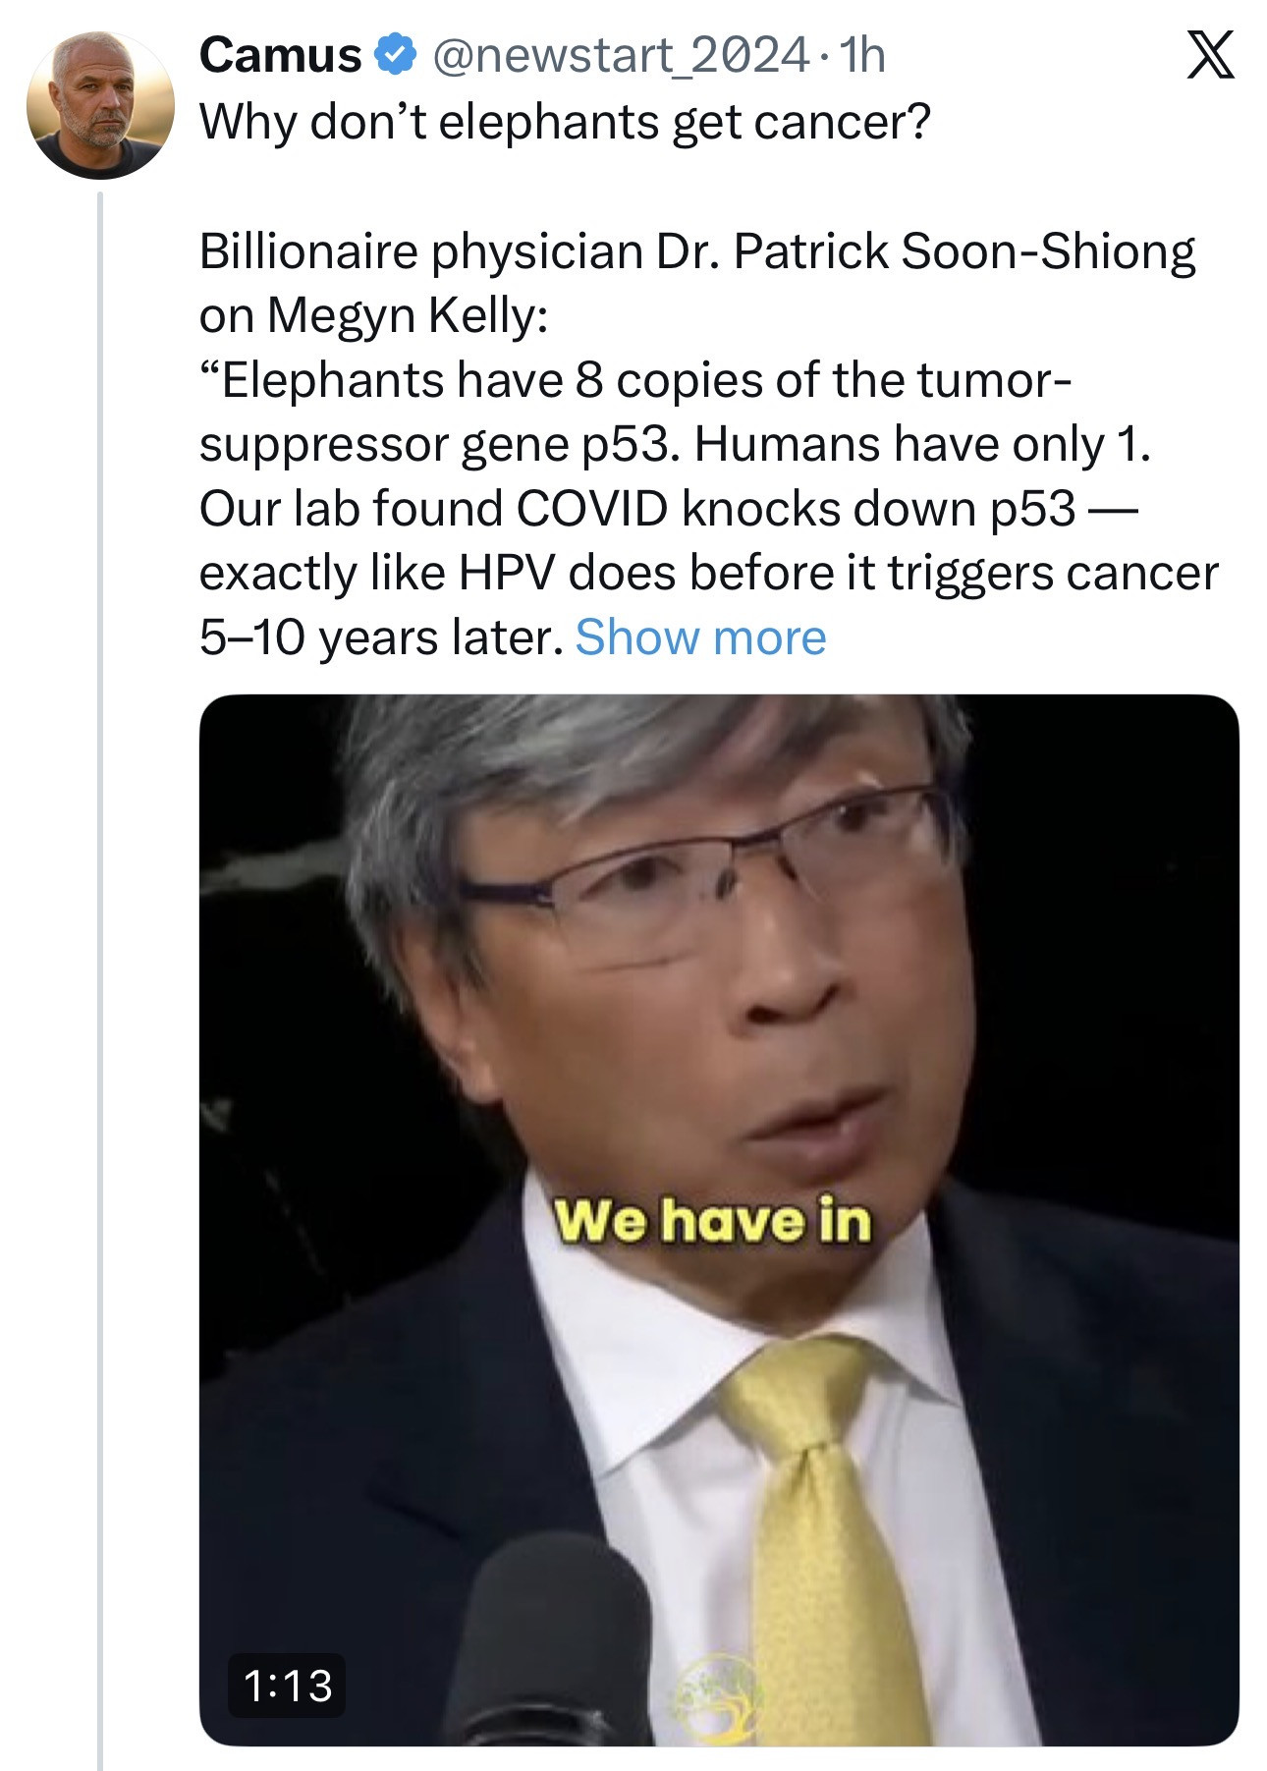Click the 1h post timestamp
1267x1771 pixels.
[x=863, y=55]
